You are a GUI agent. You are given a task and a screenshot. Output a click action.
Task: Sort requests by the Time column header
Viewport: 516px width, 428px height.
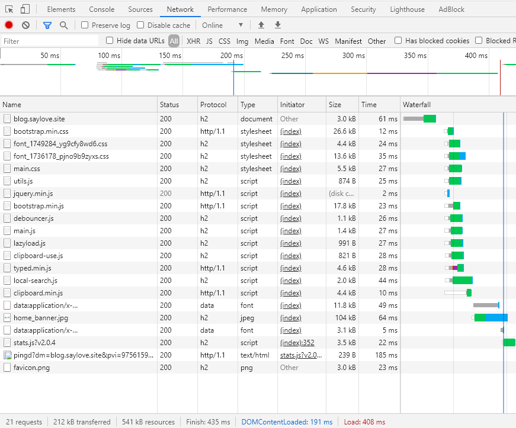tap(368, 105)
